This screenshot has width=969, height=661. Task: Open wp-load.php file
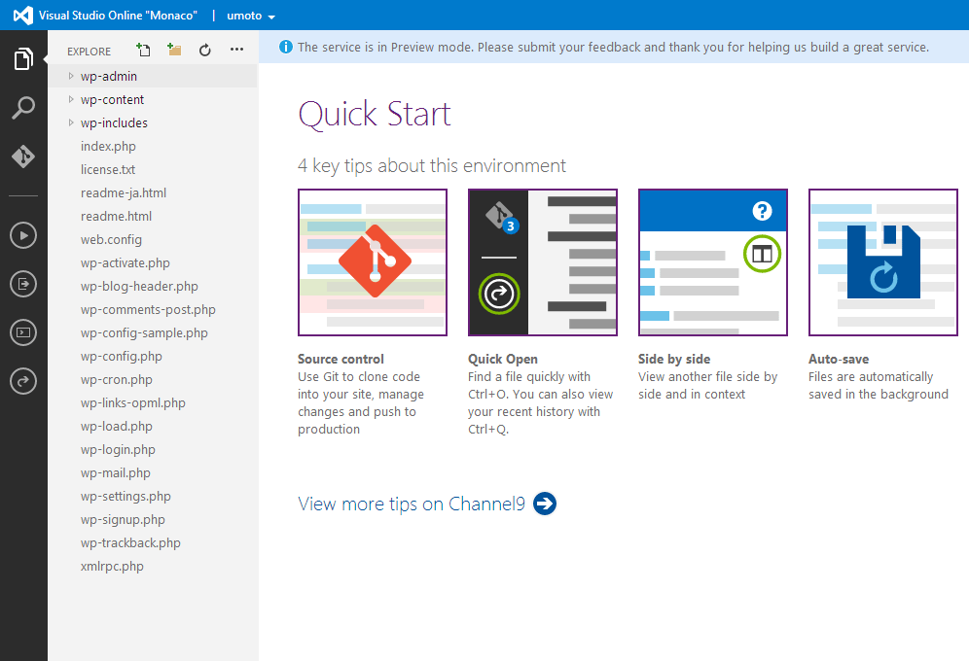[116, 427]
